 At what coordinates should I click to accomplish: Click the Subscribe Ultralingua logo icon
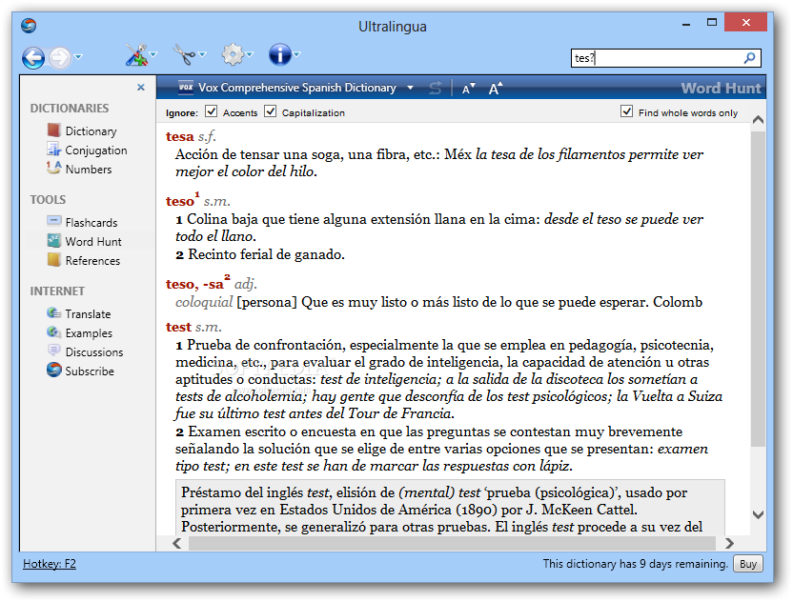53,370
